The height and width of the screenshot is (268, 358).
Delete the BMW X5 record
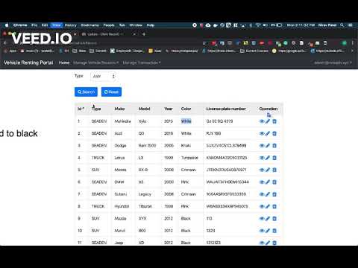(274, 182)
